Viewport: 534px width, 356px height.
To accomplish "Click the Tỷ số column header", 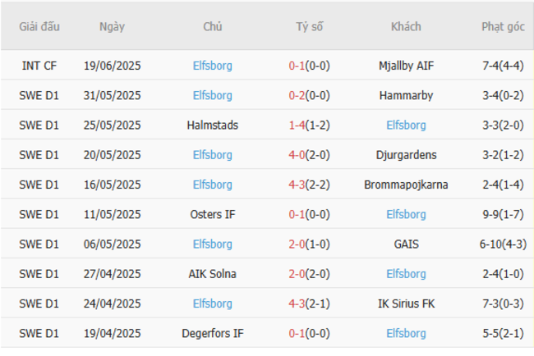I will [x=310, y=27].
